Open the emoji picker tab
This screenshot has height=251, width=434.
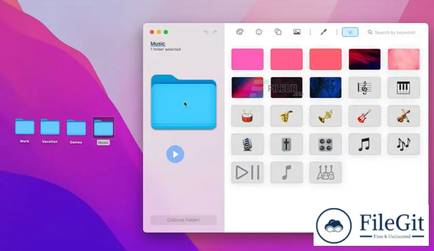tap(259, 32)
